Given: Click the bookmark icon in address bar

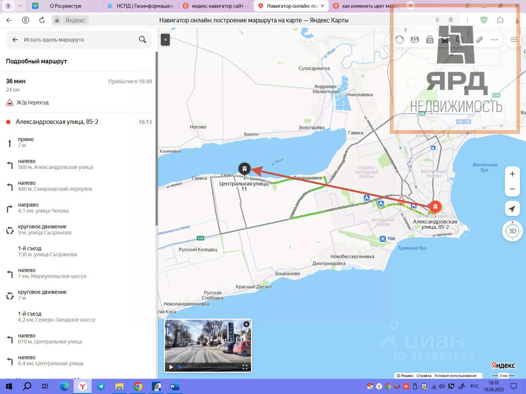Looking at the screenshot, I should click(x=451, y=20).
